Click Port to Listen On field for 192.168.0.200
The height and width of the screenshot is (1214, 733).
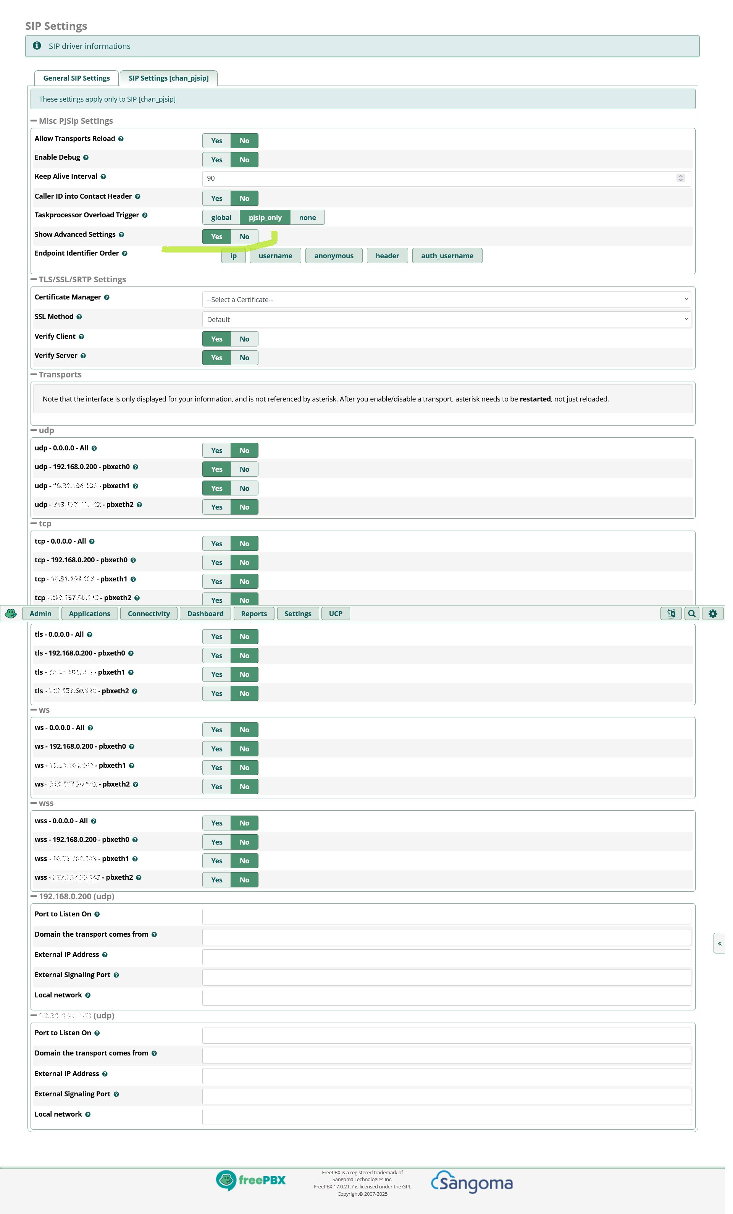click(x=446, y=916)
